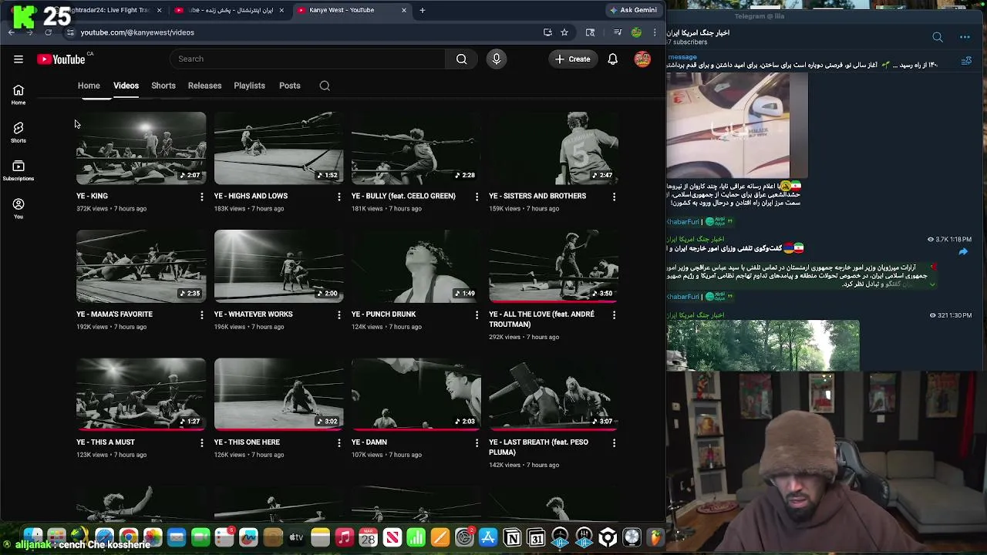Open FL Studio from the Dock
The width and height of the screenshot is (987, 555).
[x=655, y=537]
